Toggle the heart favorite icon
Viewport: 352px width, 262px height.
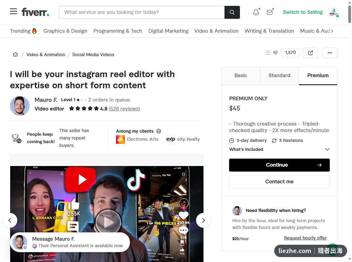coord(275,53)
